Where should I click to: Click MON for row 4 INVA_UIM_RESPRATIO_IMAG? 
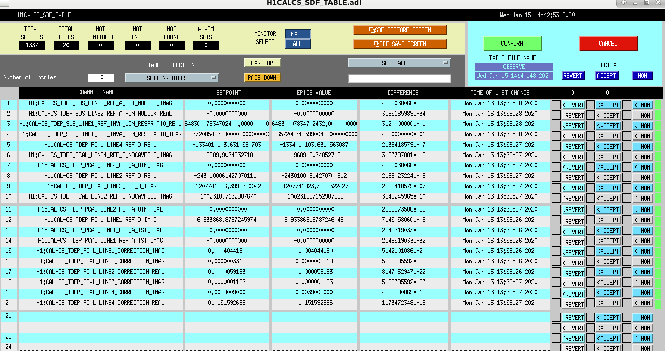(643, 136)
